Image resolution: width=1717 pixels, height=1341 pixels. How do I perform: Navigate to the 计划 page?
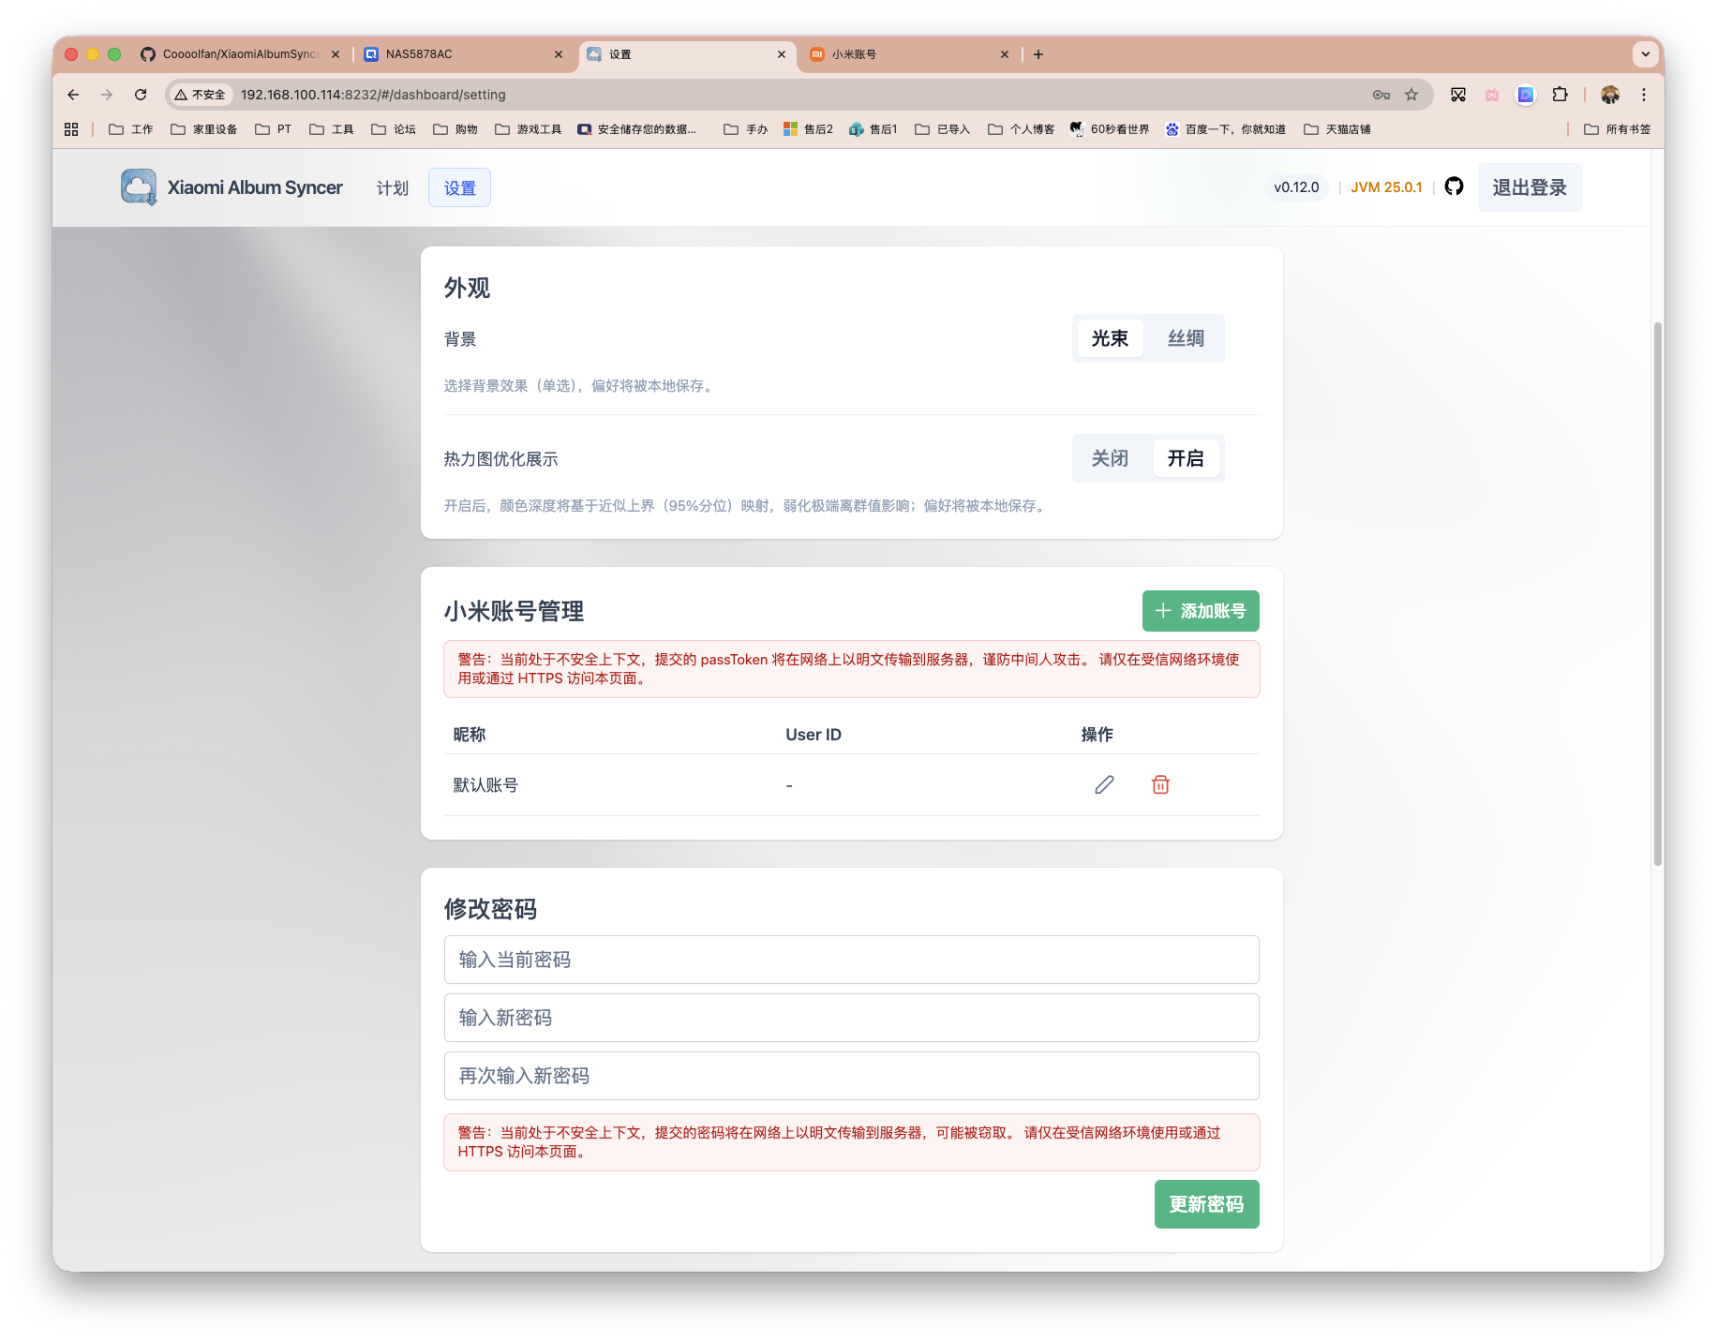tap(392, 187)
